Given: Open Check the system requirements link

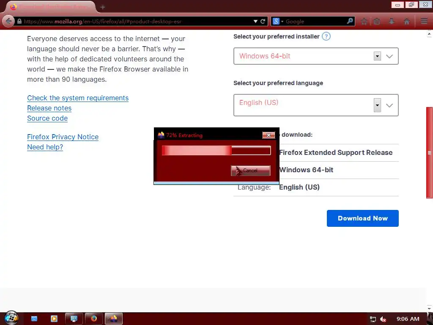Looking at the screenshot, I should (78, 98).
